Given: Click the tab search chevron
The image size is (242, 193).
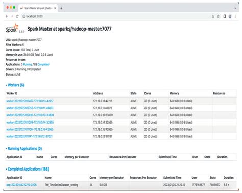Looking at the screenshot, I should (235, 8).
